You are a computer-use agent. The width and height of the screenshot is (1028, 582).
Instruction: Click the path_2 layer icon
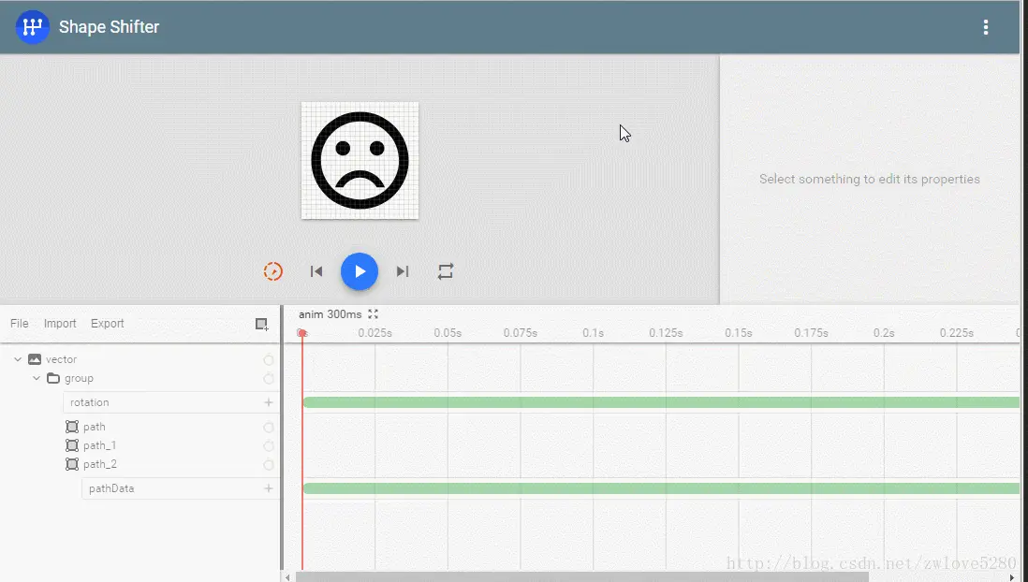pos(72,465)
